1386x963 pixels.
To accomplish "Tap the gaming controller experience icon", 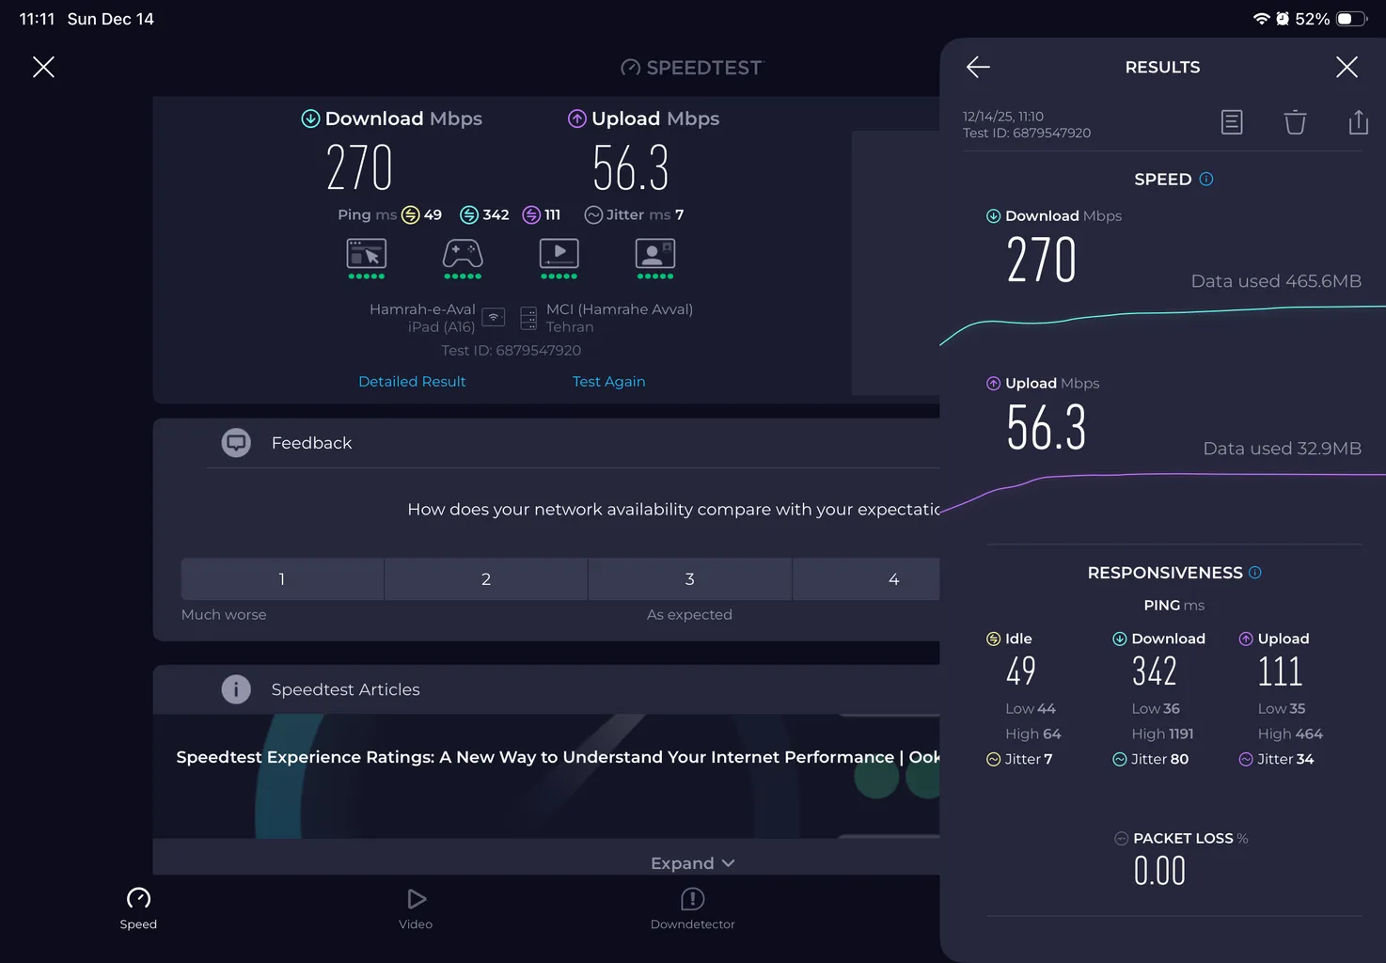I will click(463, 255).
